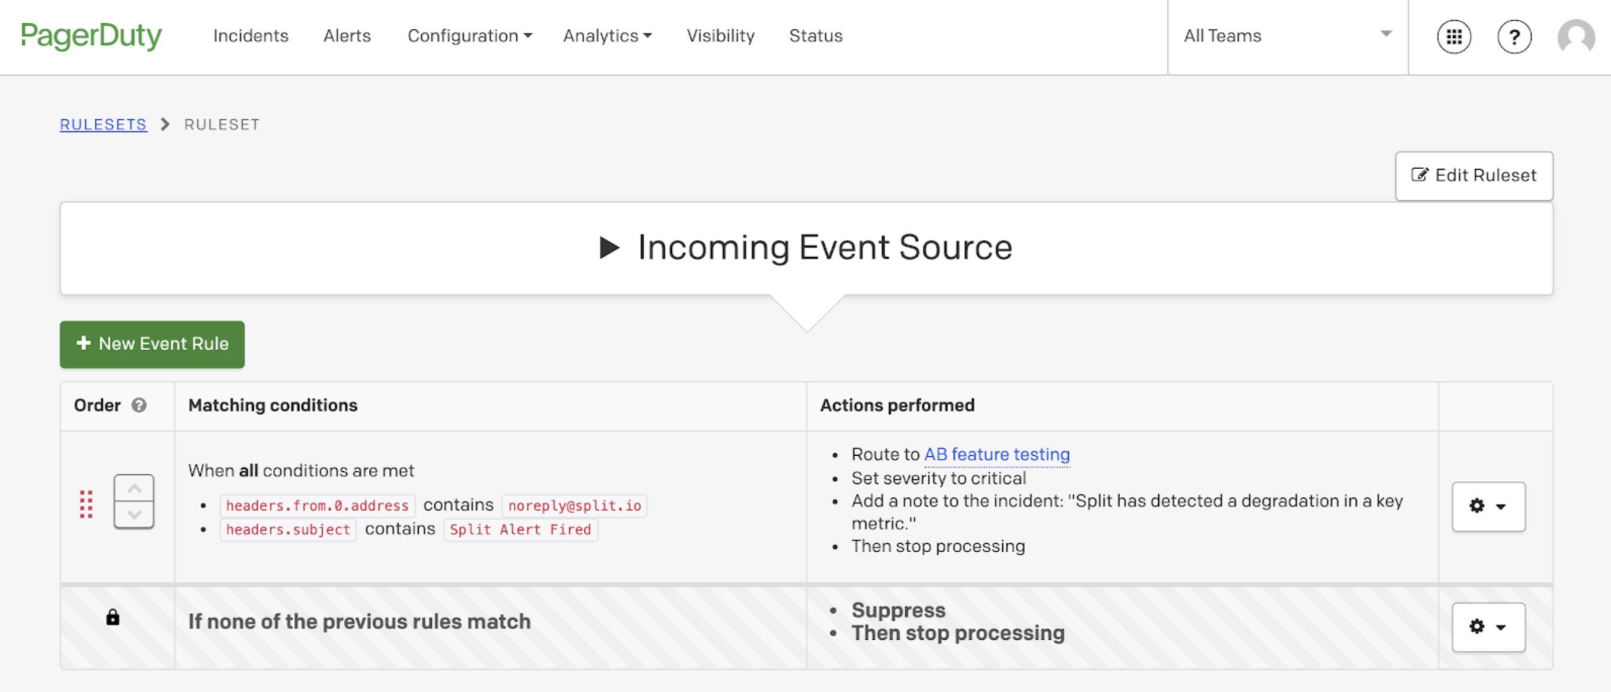Click the New Event Rule button
The image size is (1611, 692).
(152, 344)
